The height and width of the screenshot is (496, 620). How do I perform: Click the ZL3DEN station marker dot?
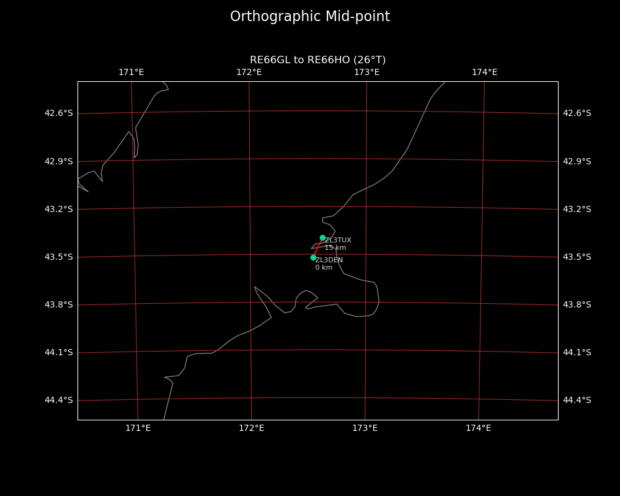(313, 257)
